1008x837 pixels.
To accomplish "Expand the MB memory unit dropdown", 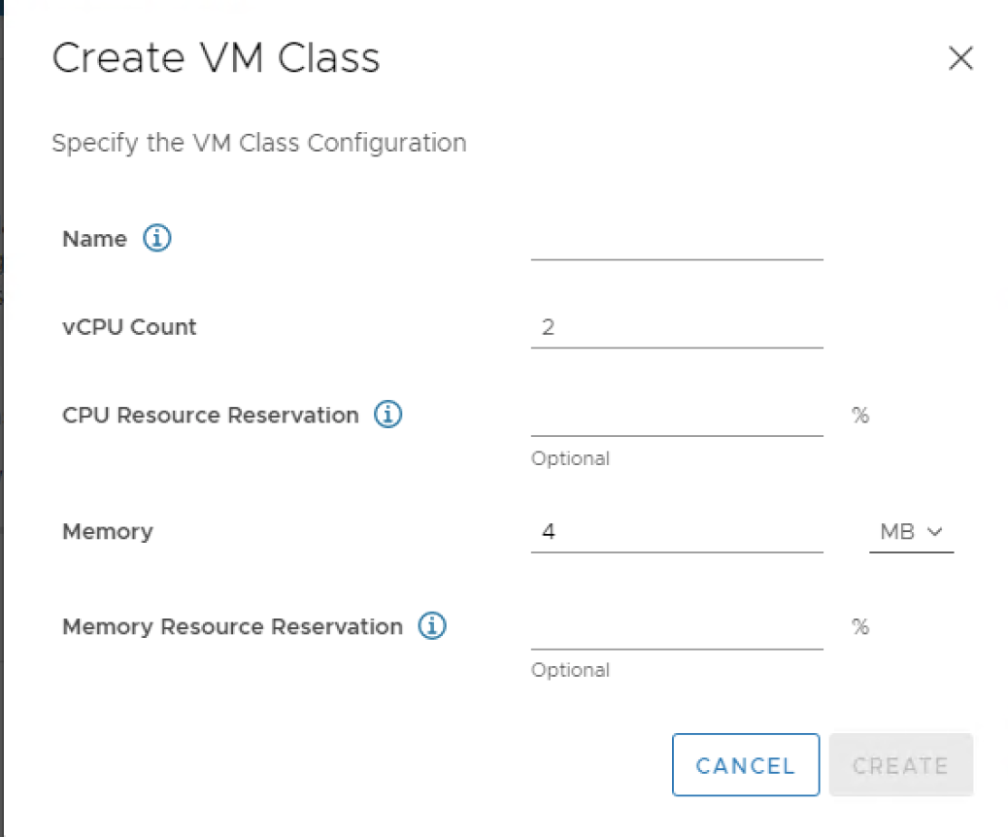I will [911, 532].
